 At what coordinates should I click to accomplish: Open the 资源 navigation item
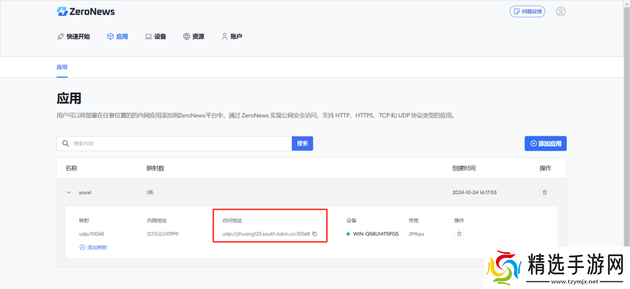(x=194, y=36)
